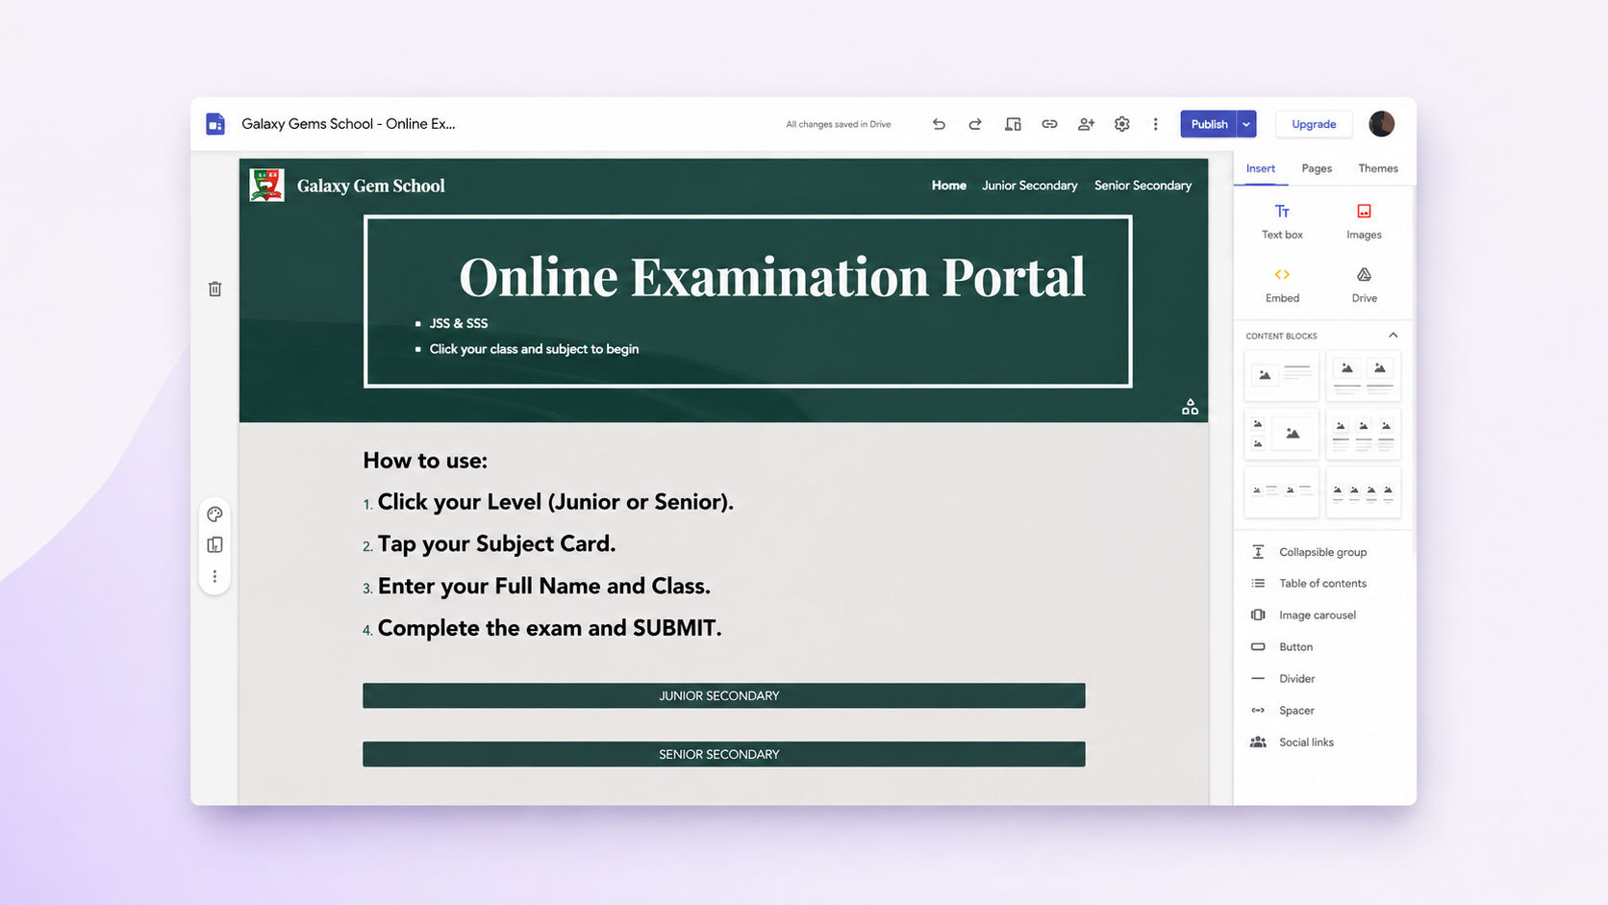
Task: Open section more options dots
Action: coord(215,577)
